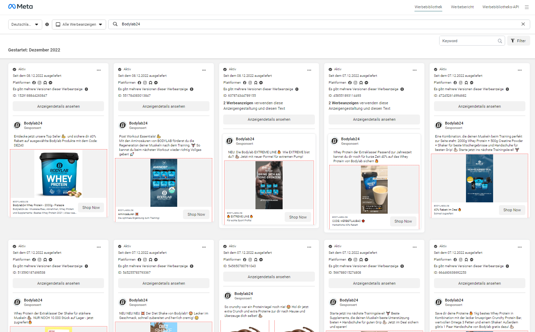Open three-dot menu for ad 1529188844263847

(99, 70)
